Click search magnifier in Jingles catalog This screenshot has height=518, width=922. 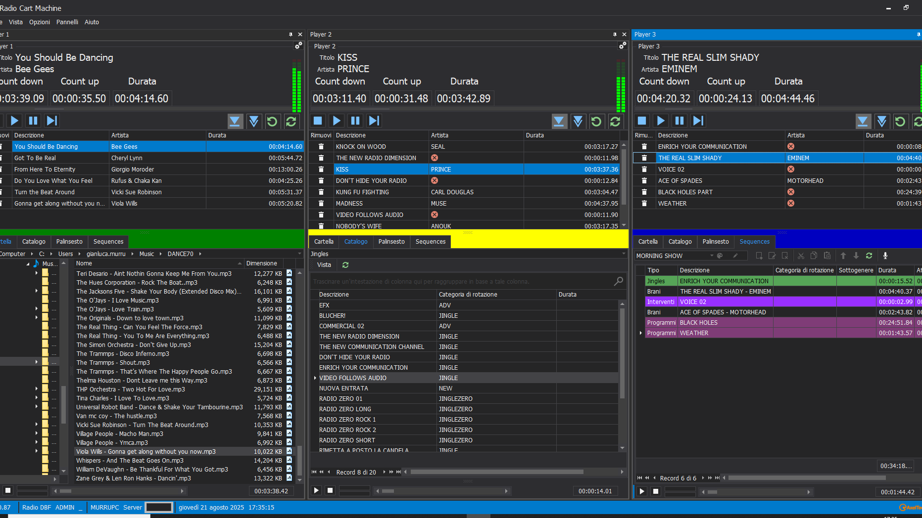[x=619, y=281]
